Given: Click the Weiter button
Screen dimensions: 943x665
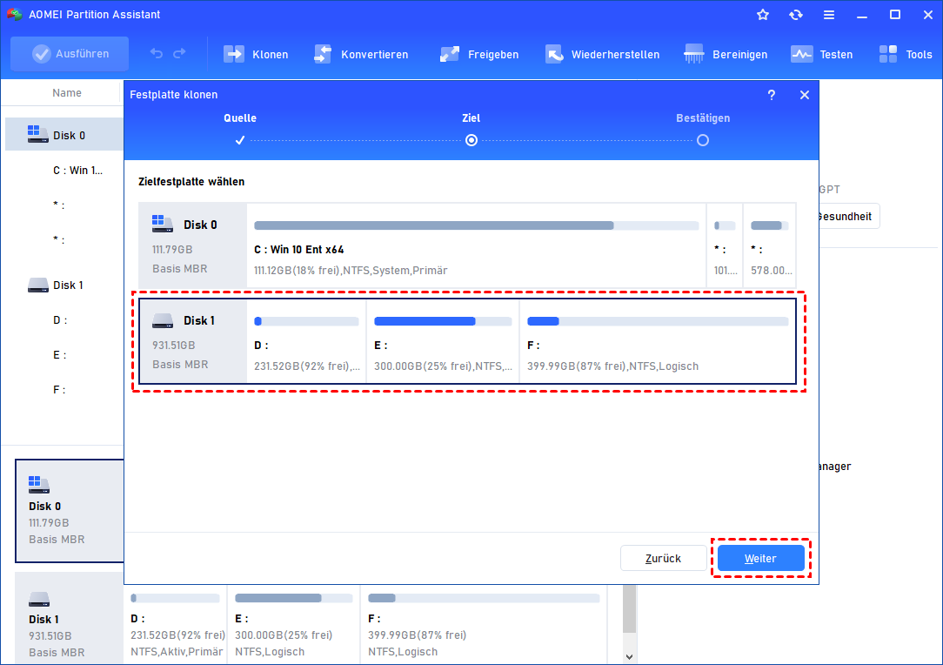Looking at the screenshot, I should (x=761, y=559).
